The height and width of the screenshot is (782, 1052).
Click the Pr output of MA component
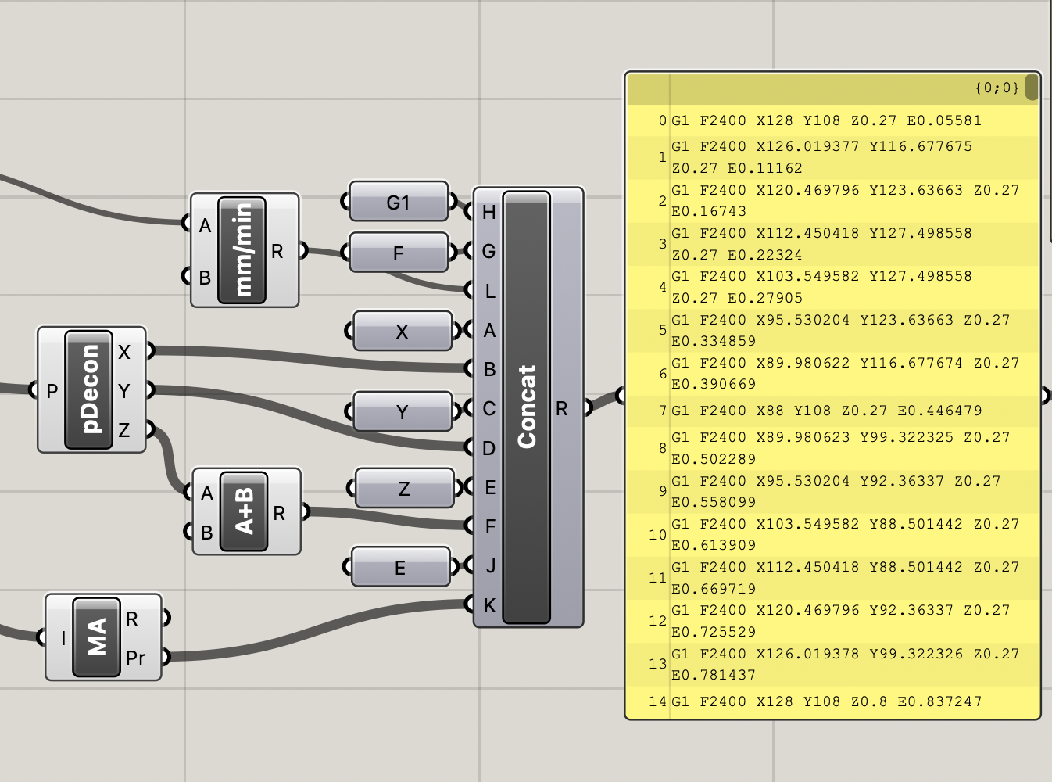pos(135,658)
